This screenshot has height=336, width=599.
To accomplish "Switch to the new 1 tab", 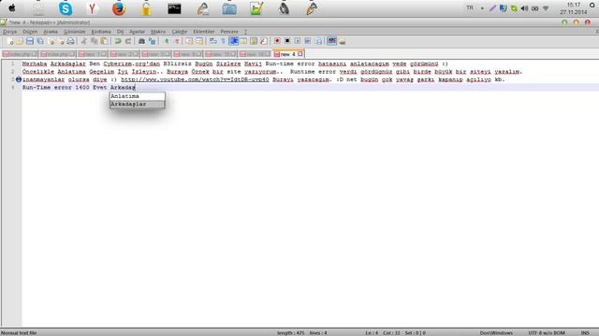I will 92,54.
